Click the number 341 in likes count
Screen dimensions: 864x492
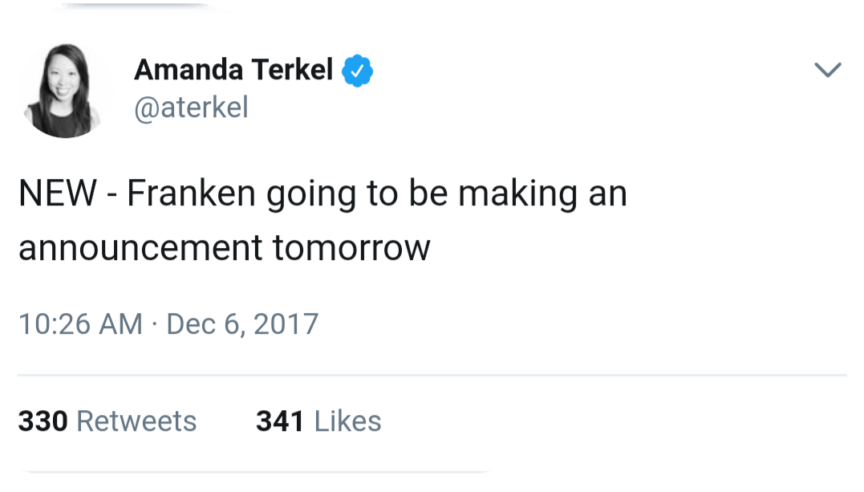280,421
